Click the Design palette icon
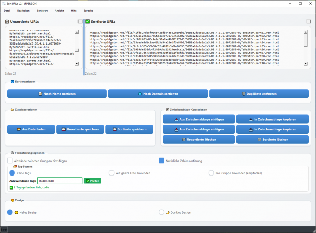Viewport: 316px width, 233px height. pyautogui.click(x=12, y=200)
